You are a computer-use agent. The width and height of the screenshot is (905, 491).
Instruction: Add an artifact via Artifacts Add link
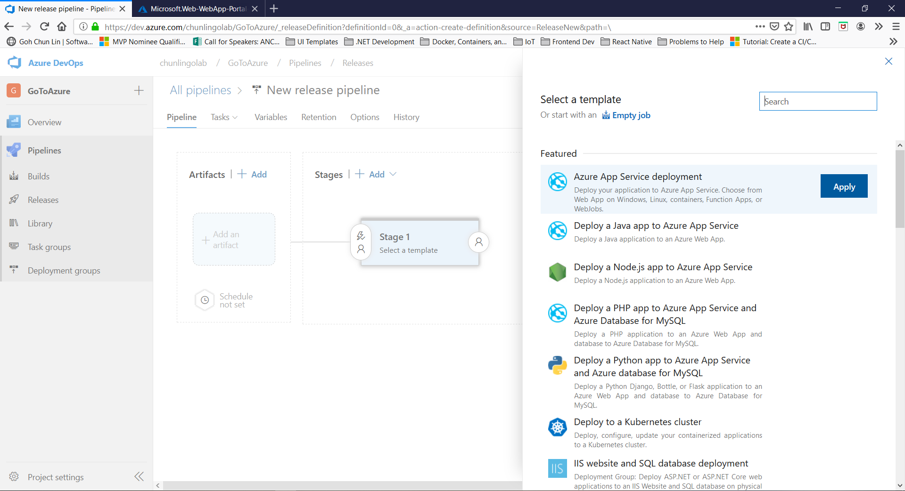[x=252, y=174]
